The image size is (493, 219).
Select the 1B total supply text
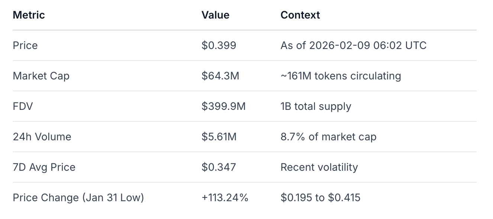pyautogui.click(x=316, y=107)
